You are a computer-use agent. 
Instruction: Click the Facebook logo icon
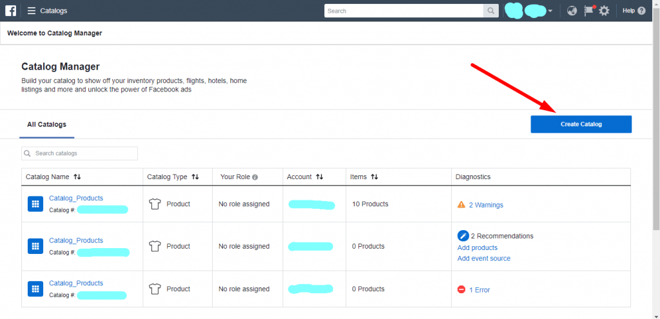point(10,10)
